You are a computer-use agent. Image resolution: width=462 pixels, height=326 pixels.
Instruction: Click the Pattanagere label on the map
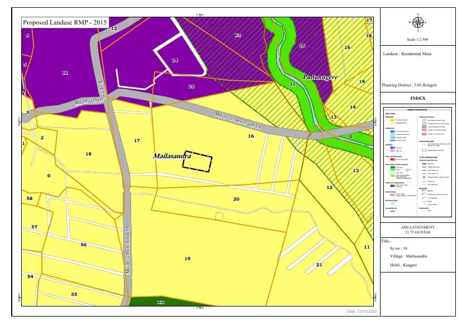(321, 77)
